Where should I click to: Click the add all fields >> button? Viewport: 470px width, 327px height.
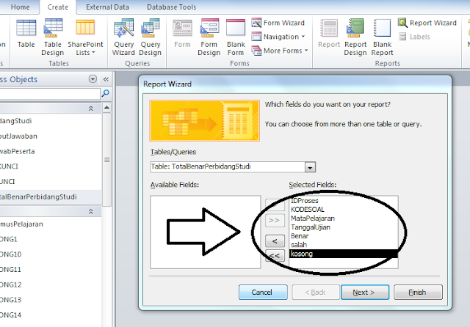point(275,221)
